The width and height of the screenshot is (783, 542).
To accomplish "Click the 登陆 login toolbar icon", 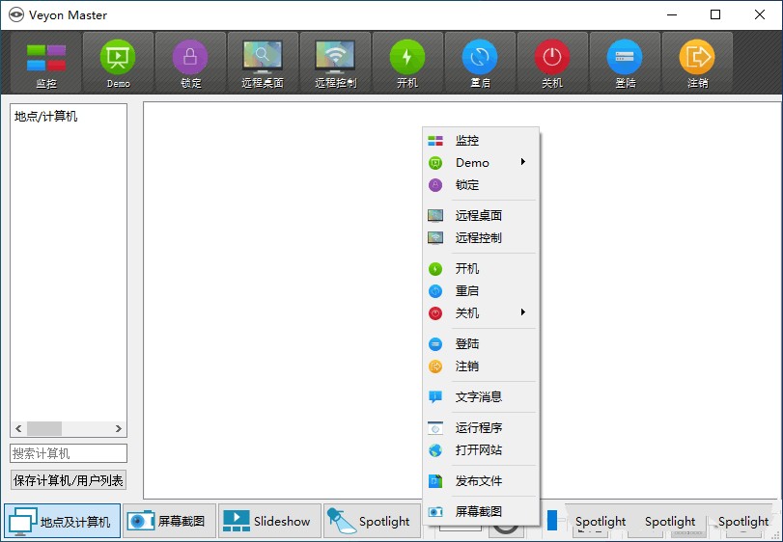I will pyautogui.click(x=625, y=63).
